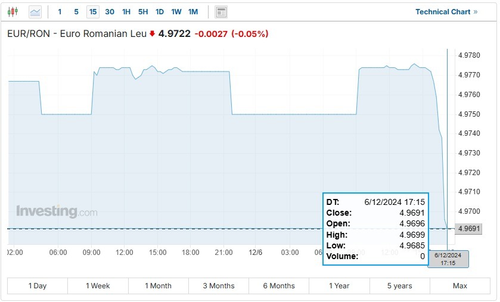
Task: Select the 1M interval
Action: pos(193,12)
